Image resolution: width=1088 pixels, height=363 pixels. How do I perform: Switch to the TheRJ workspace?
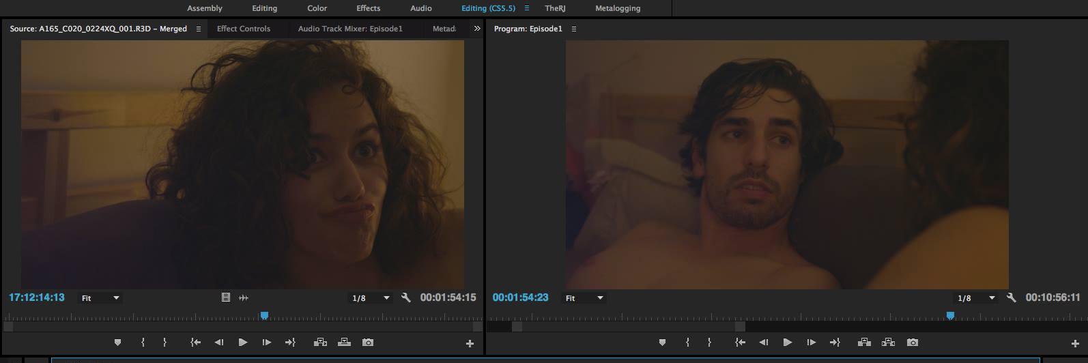(555, 9)
